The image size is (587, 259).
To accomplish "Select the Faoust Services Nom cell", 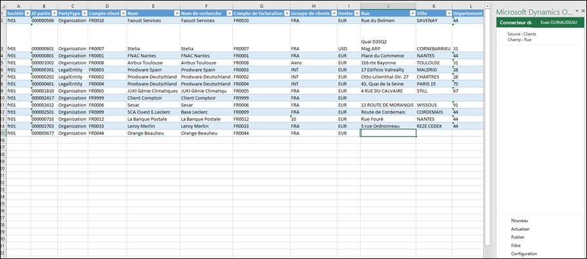I will [154, 21].
